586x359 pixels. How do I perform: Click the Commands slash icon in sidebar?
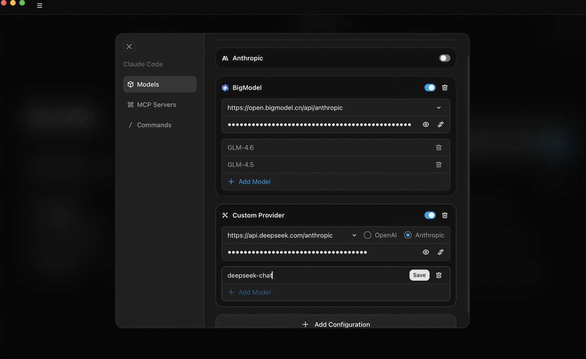coord(130,125)
